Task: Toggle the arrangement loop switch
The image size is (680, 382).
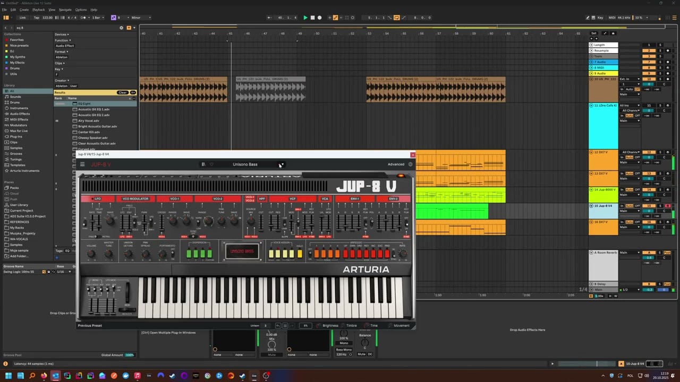Action: pos(396,18)
